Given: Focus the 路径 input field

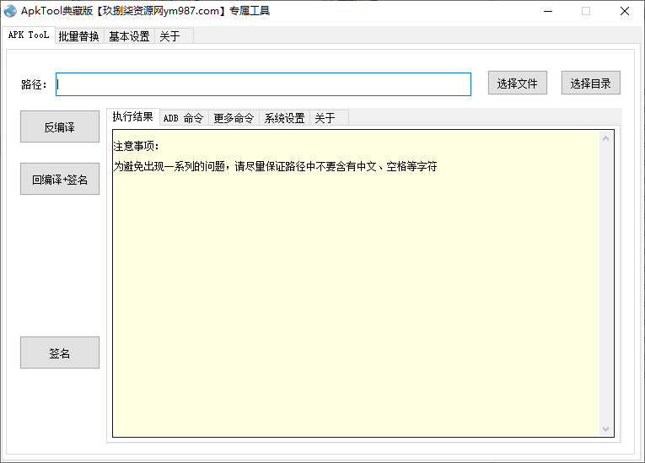Looking at the screenshot, I should pos(263,84).
